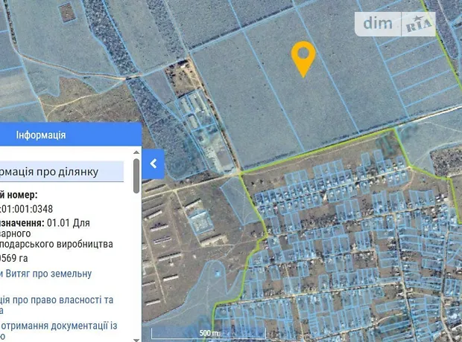462x342 pixels.
Task: Click cadastral number 01:001:0348 text
Action: (x=27, y=209)
